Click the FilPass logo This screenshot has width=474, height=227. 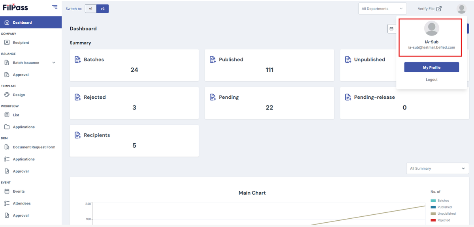click(x=15, y=7)
